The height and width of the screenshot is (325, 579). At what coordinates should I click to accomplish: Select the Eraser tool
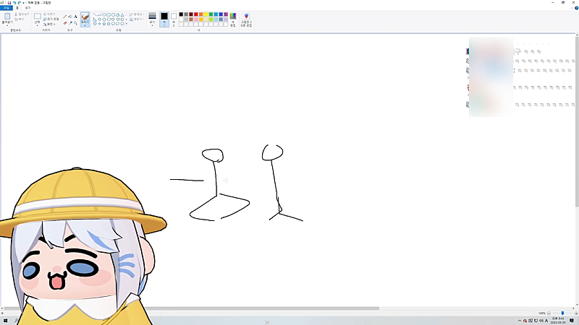(x=65, y=23)
